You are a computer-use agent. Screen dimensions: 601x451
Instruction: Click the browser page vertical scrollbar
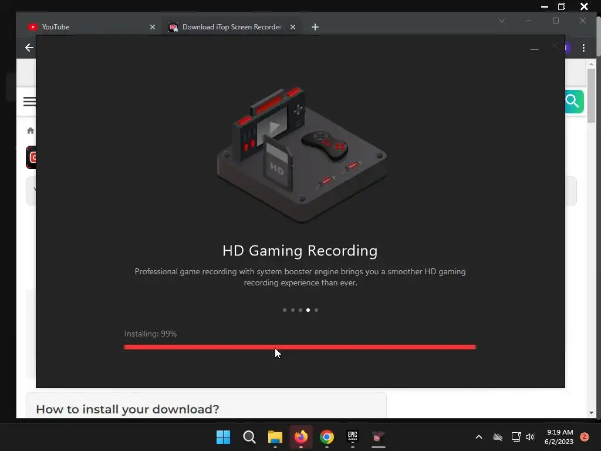coord(592,96)
